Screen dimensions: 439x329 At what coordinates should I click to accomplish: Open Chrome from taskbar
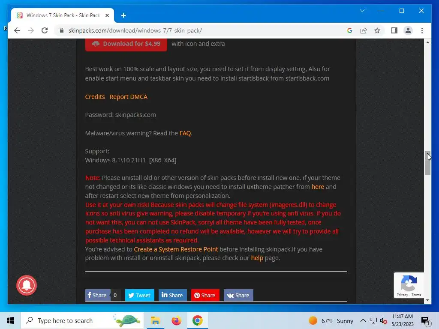(x=197, y=320)
